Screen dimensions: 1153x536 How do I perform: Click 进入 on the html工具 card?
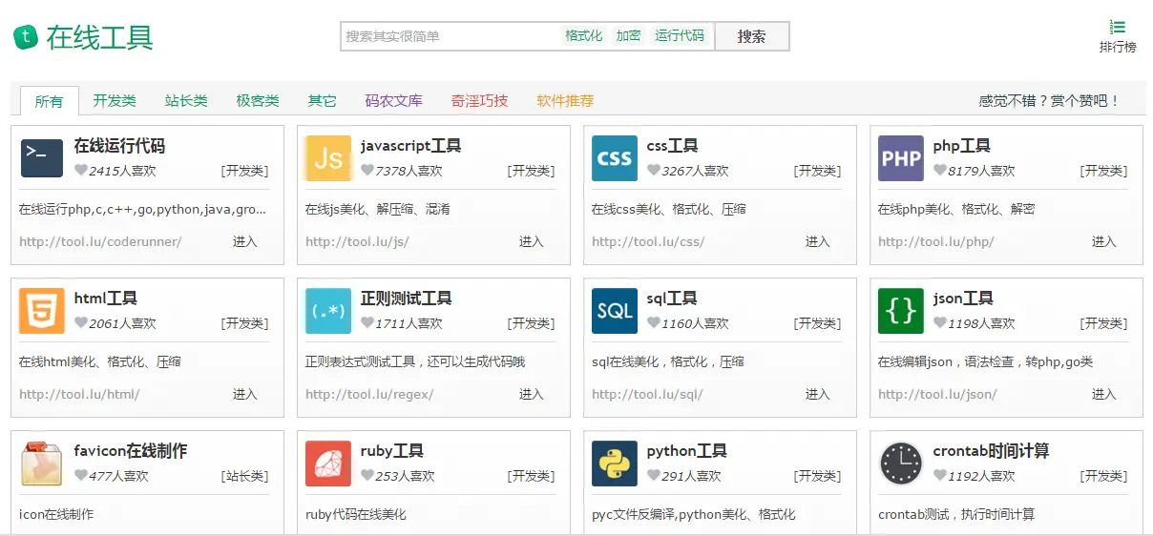pos(245,395)
